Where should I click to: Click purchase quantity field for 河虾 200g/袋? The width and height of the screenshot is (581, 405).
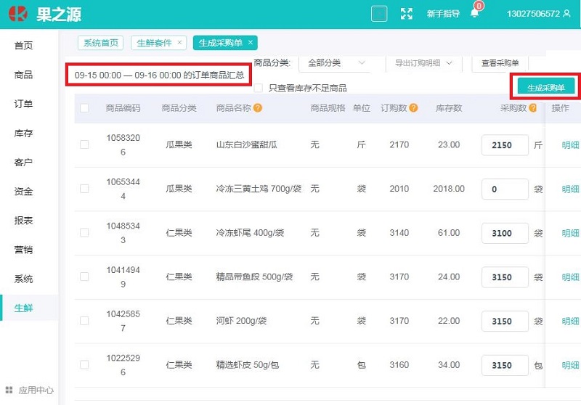505,322
